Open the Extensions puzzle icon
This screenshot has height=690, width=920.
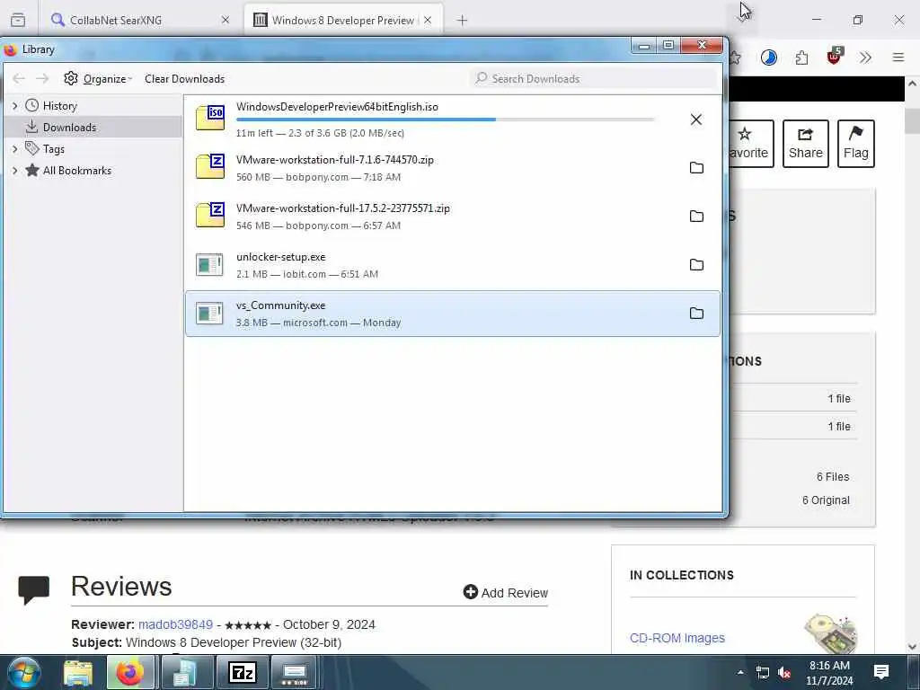click(801, 57)
